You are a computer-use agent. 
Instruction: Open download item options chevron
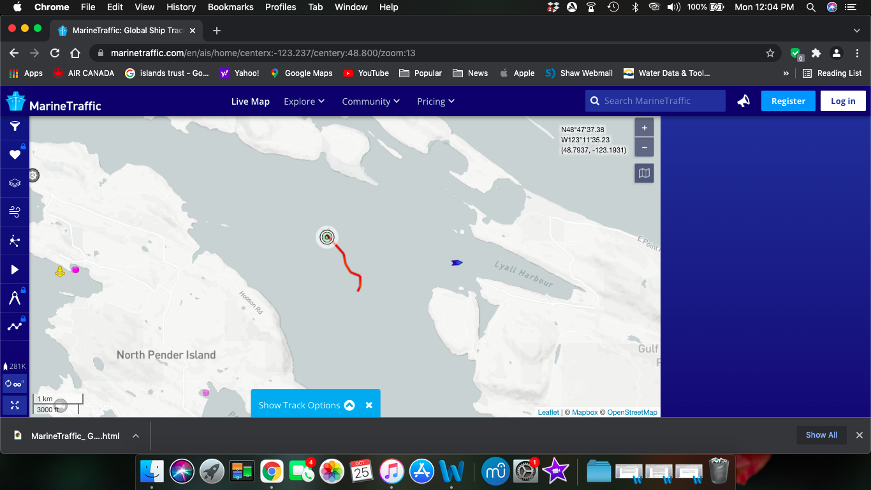coord(136,436)
